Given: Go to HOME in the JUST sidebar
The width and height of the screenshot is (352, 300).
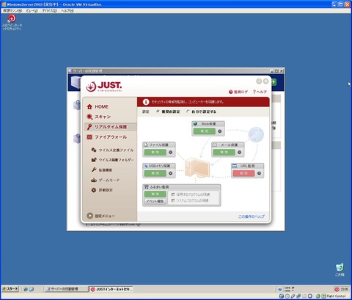Looking at the screenshot, I should [98, 107].
